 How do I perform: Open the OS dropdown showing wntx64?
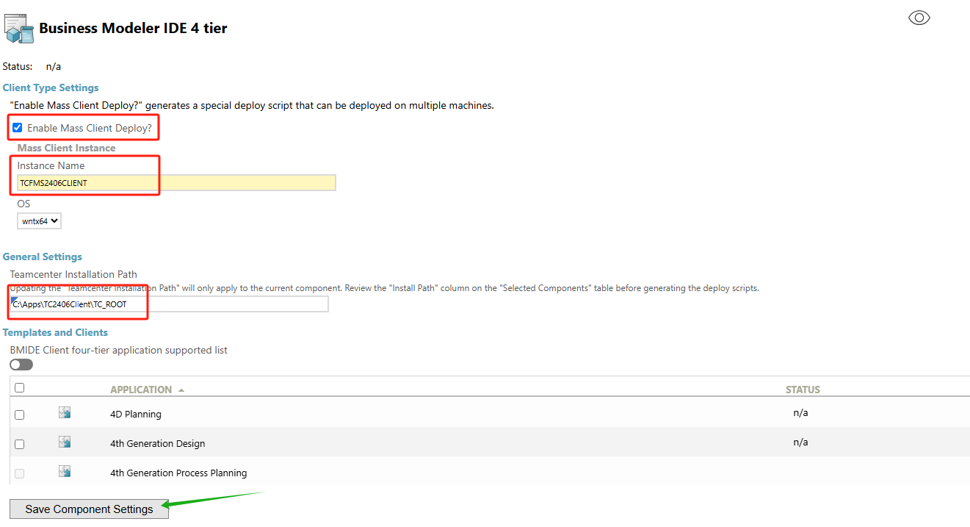(x=39, y=221)
